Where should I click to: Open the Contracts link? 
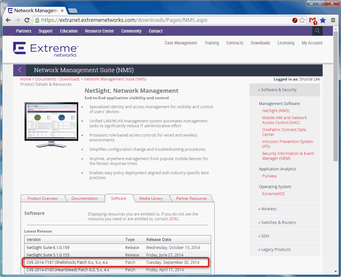235,43
